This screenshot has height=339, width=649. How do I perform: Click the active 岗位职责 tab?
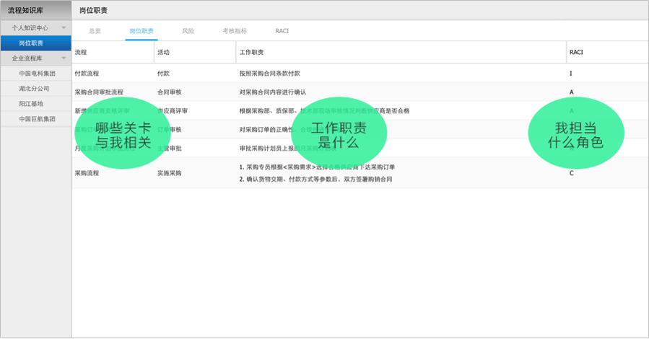pos(141,31)
